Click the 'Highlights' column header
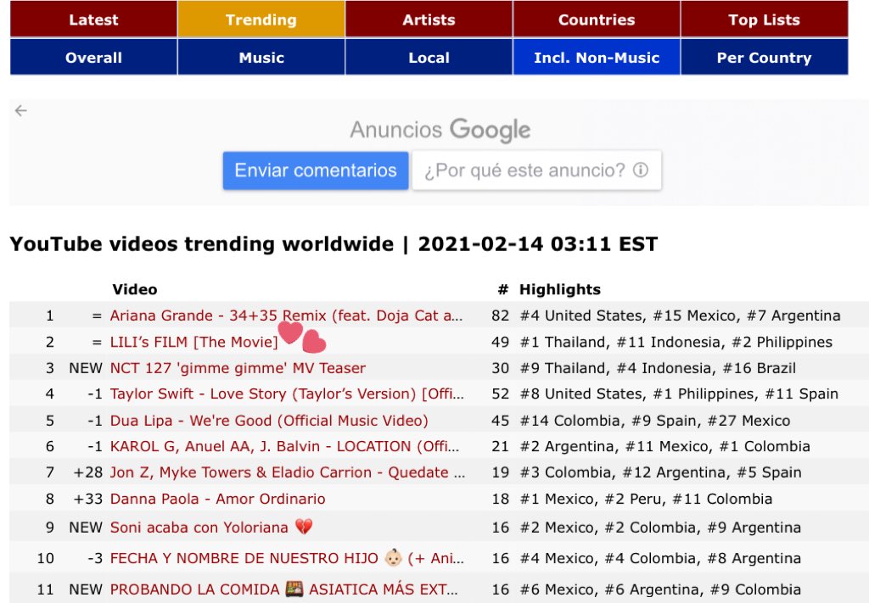Screen dimensions: 869x603 (x=560, y=289)
